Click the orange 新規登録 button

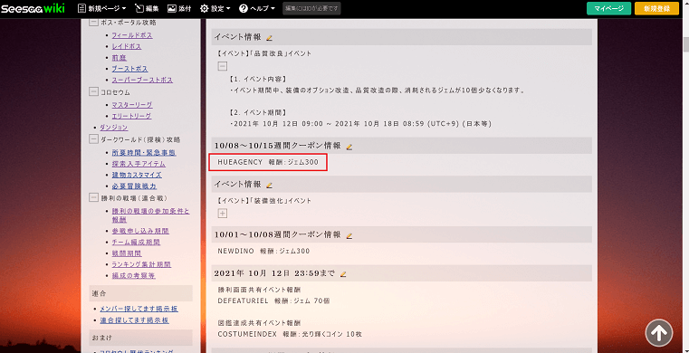[x=657, y=8]
